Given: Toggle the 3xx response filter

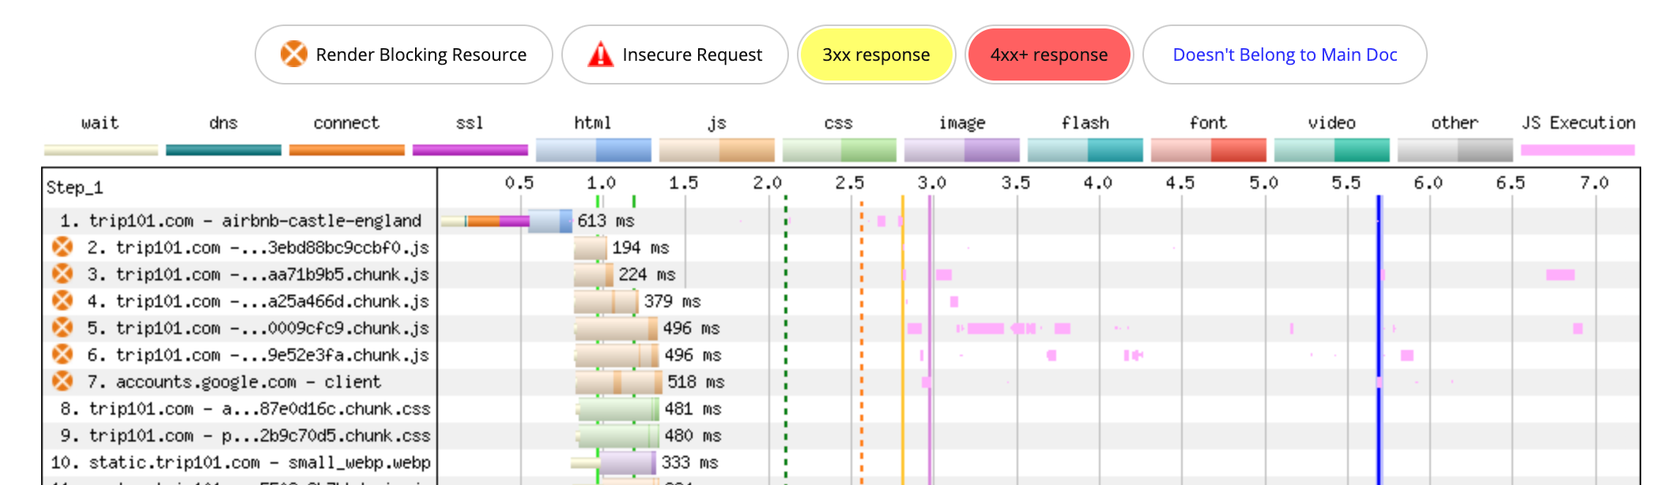Looking at the screenshot, I should [x=876, y=55].
